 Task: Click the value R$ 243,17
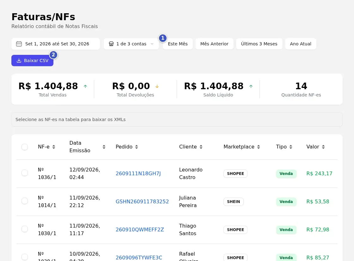coord(319,173)
